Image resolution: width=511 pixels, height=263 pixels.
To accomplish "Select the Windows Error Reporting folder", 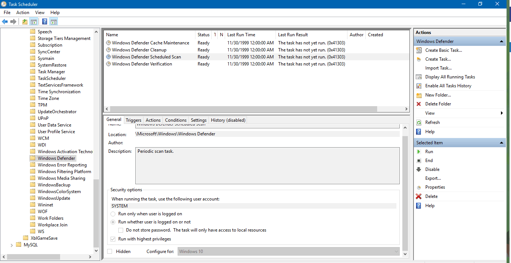I will [62, 165].
